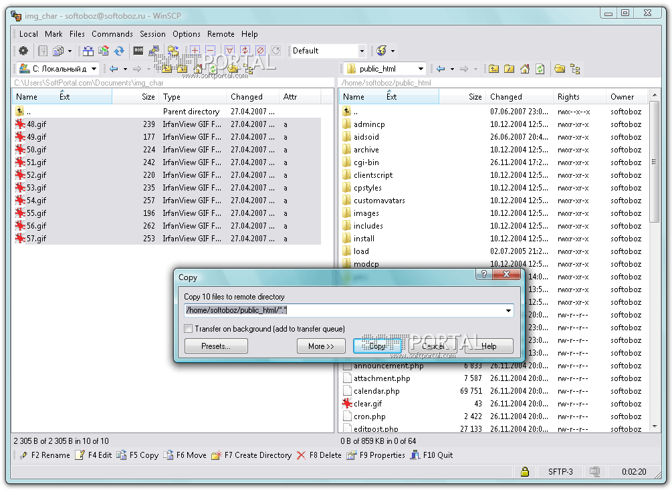The image size is (672, 494).
Task: Expand the New Session dropdown arrow
Action: [393, 51]
